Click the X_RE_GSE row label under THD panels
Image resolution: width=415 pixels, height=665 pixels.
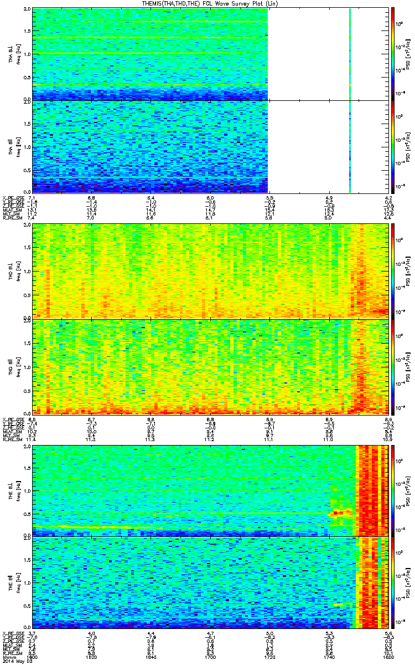[13, 420]
